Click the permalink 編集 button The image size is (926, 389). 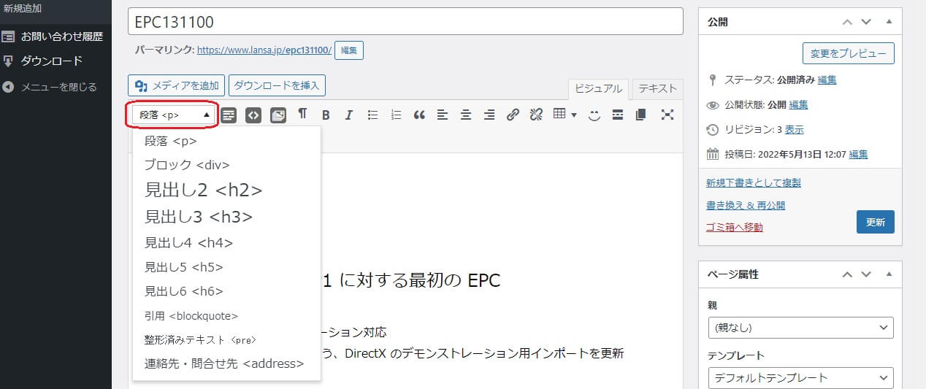[349, 50]
